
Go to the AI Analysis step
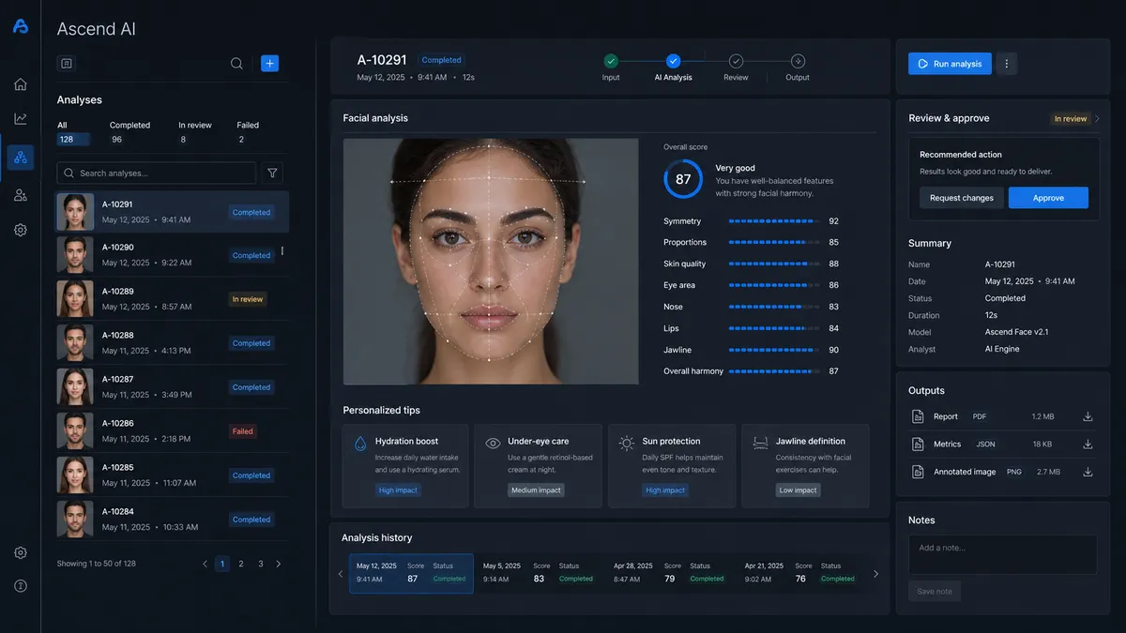click(x=673, y=68)
